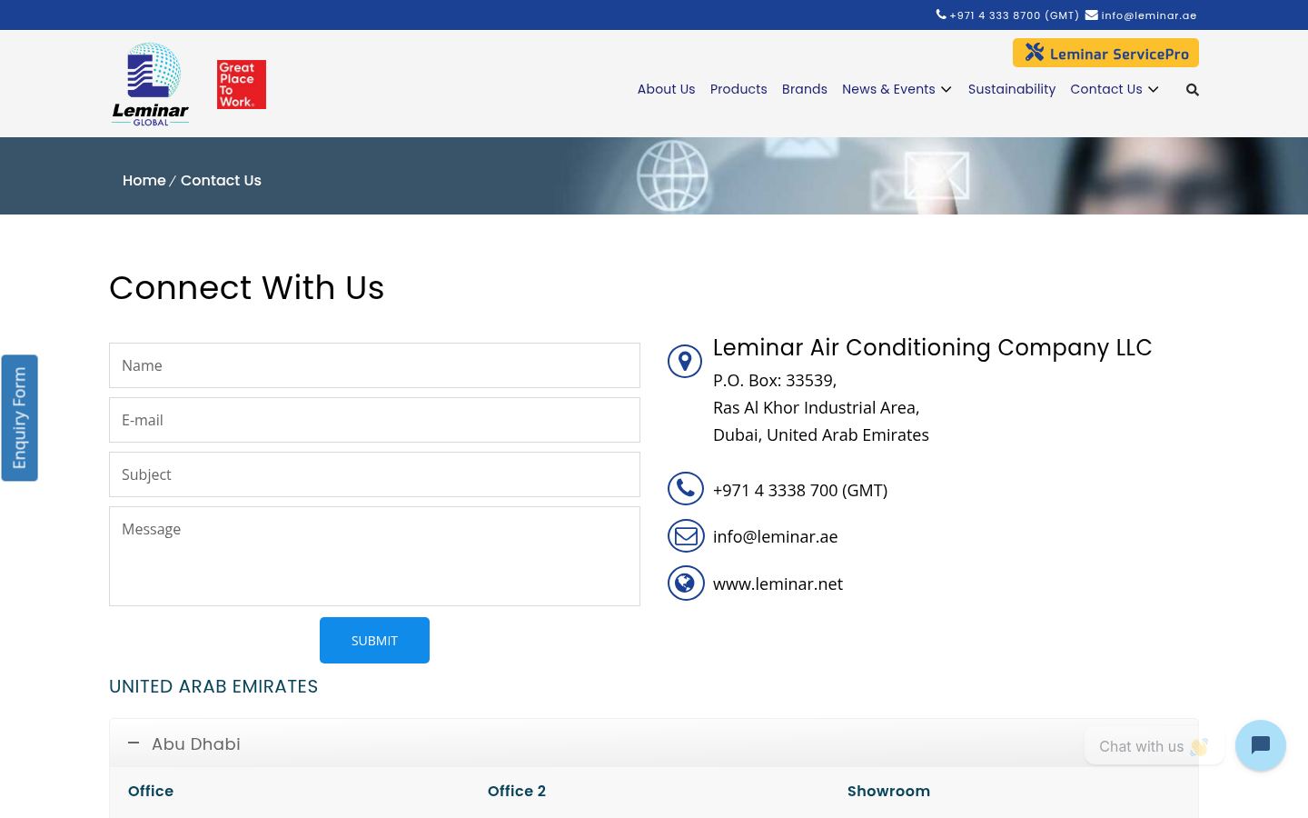Click the wrench icon on ServicePro button
The width and height of the screenshot is (1308, 818).
pyautogui.click(x=1035, y=53)
